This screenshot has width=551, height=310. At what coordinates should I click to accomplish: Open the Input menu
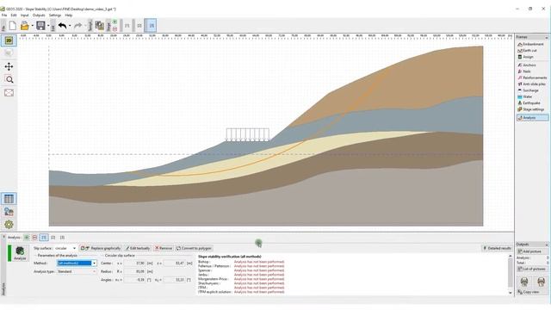click(x=25, y=15)
